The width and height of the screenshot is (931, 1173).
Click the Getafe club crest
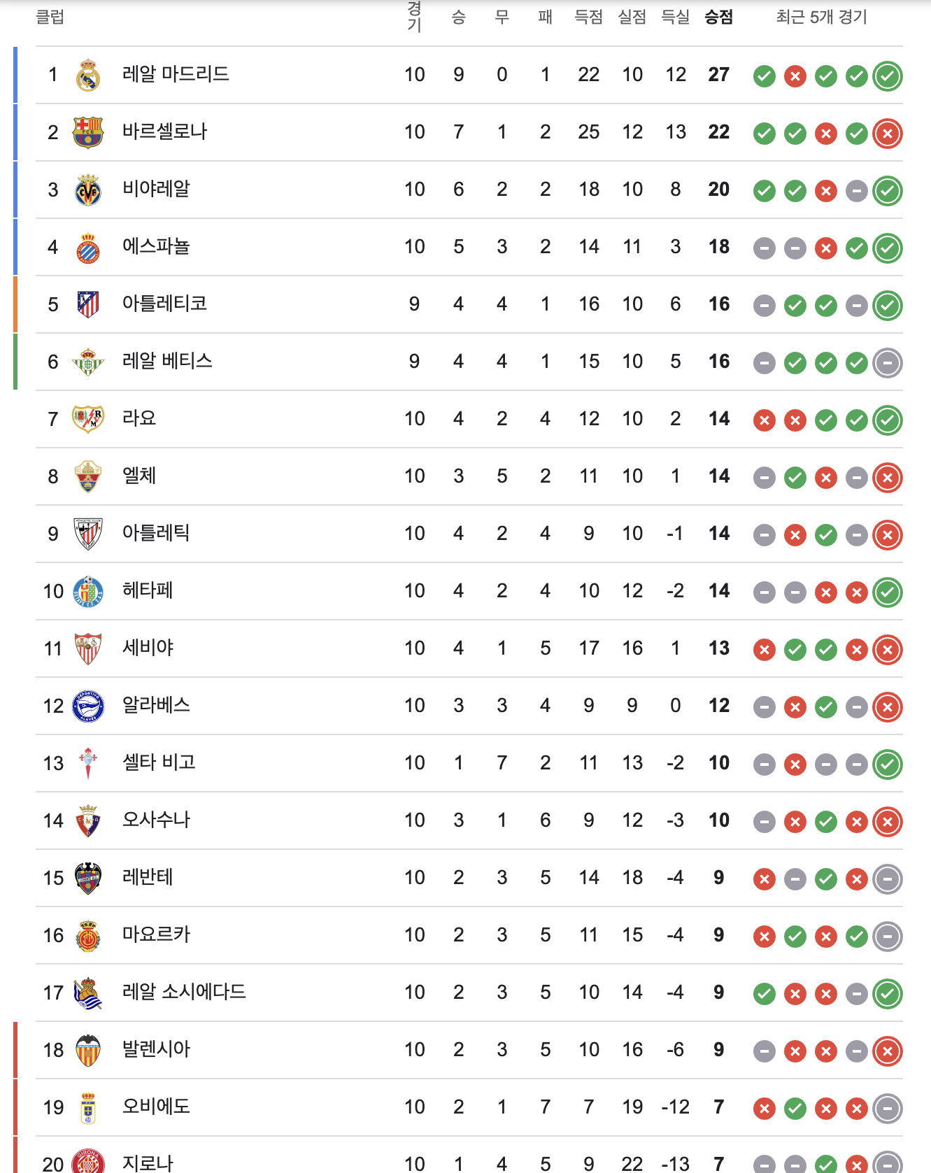pos(88,592)
